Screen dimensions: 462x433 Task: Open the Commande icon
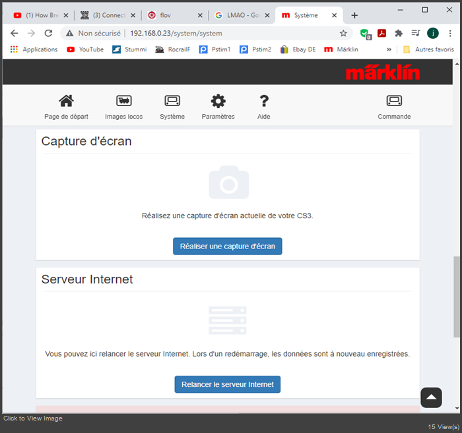[x=394, y=101]
